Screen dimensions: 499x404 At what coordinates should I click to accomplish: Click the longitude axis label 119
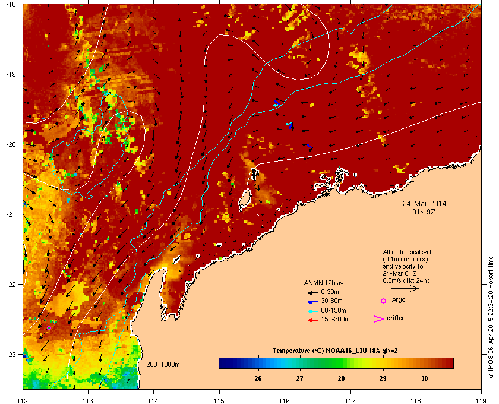pos(481,400)
